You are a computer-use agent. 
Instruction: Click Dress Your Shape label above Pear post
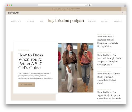(x=104, y=71)
